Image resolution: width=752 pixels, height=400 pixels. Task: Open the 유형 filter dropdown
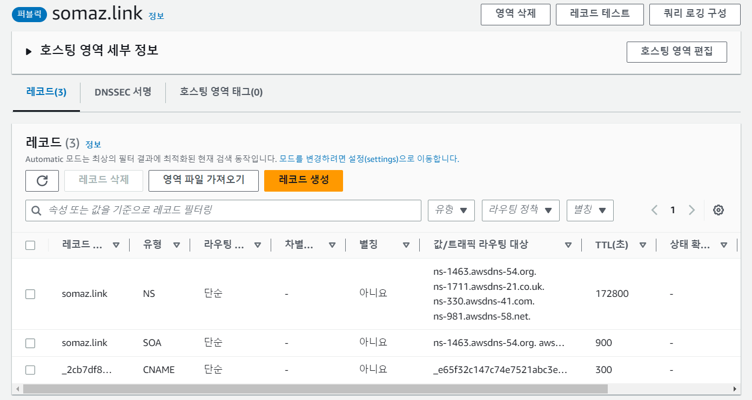pos(451,210)
